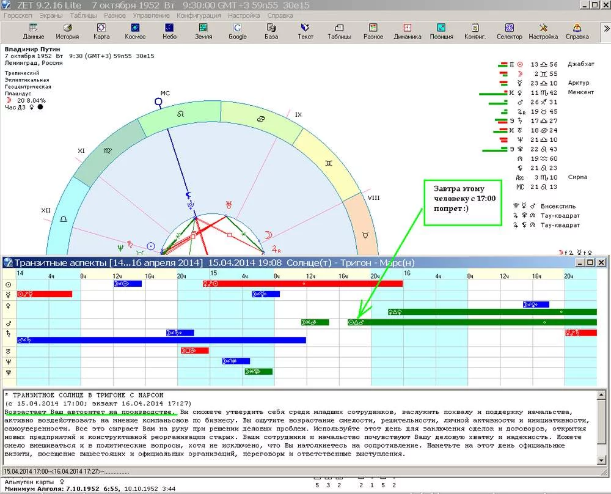Click the long green Sun-trine-Mars transit bar
The height and width of the screenshot is (494, 611).
point(470,322)
